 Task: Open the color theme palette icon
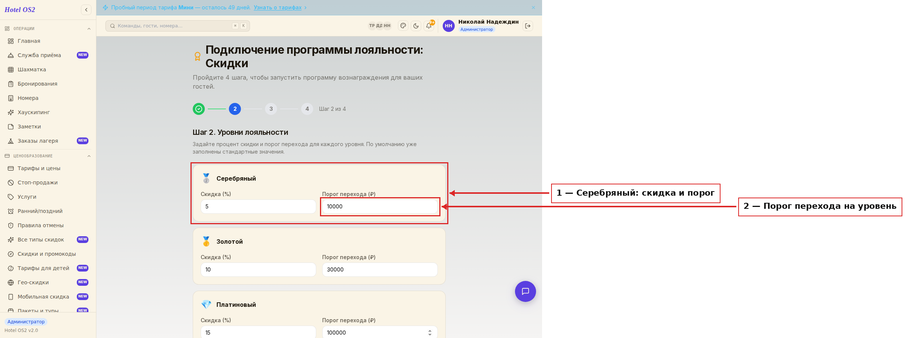pyautogui.click(x=403, y=26)
